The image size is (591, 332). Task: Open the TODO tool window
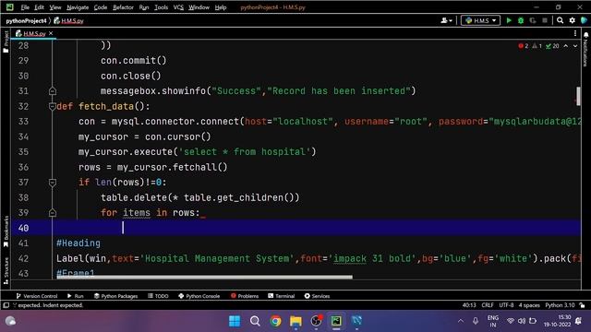[x=158, y=296]
